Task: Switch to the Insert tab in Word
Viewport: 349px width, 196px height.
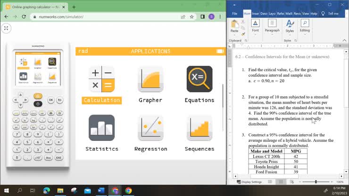Action: point(255,14)
